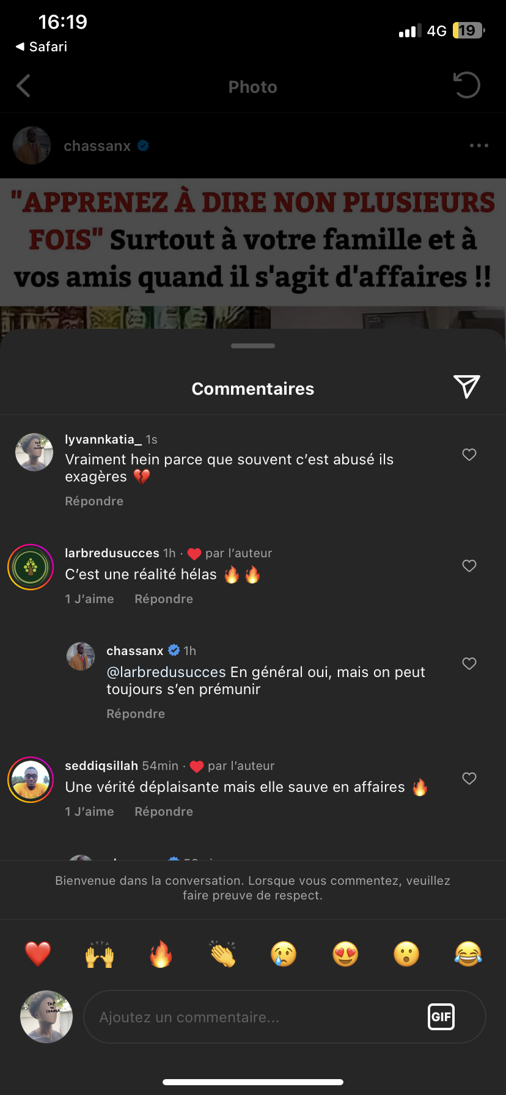Tap the comments sheet drag handle
This screenshot has width=506, height=1095.
coord(253,346)
